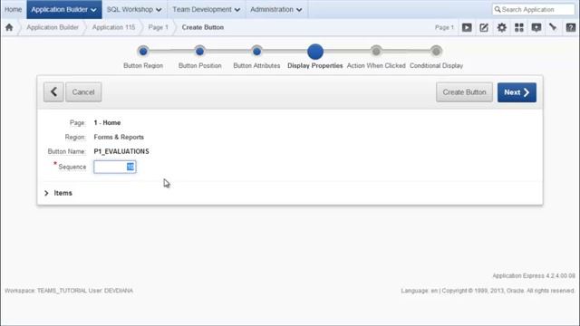Open the help question mark icon
Screen dimensions: 580x326
[x=571, y=27]
